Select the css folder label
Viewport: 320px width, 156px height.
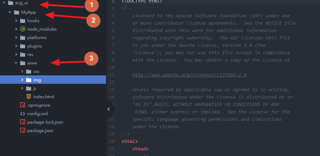[x=36, y=71]
